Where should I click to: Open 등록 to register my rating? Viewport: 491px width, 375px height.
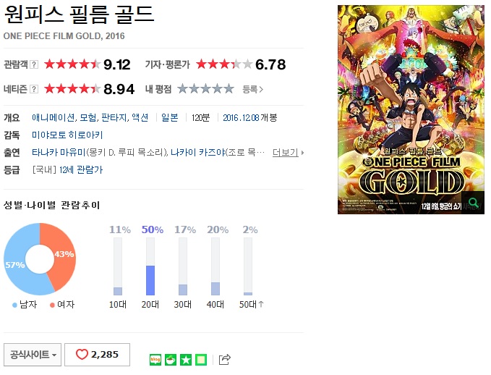252,89
